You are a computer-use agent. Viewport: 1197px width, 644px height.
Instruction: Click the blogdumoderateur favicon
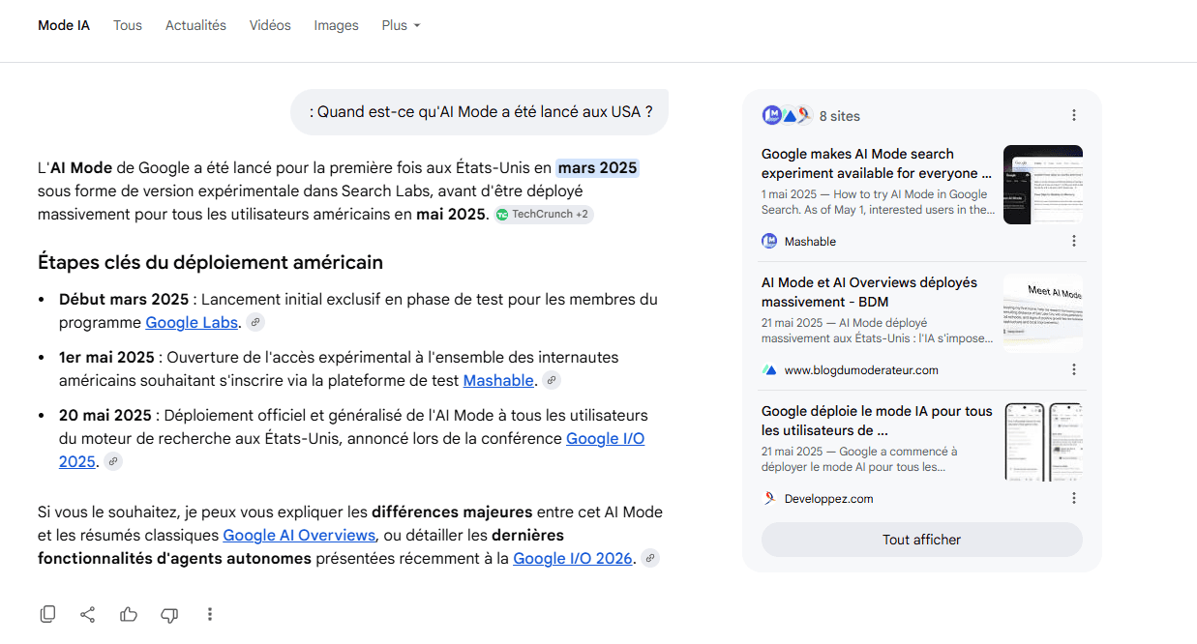coord(769,370)
